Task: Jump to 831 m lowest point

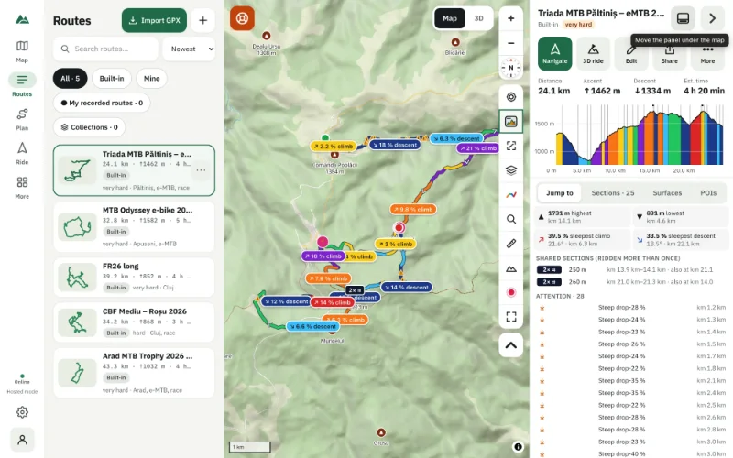Action: point(681,217)
